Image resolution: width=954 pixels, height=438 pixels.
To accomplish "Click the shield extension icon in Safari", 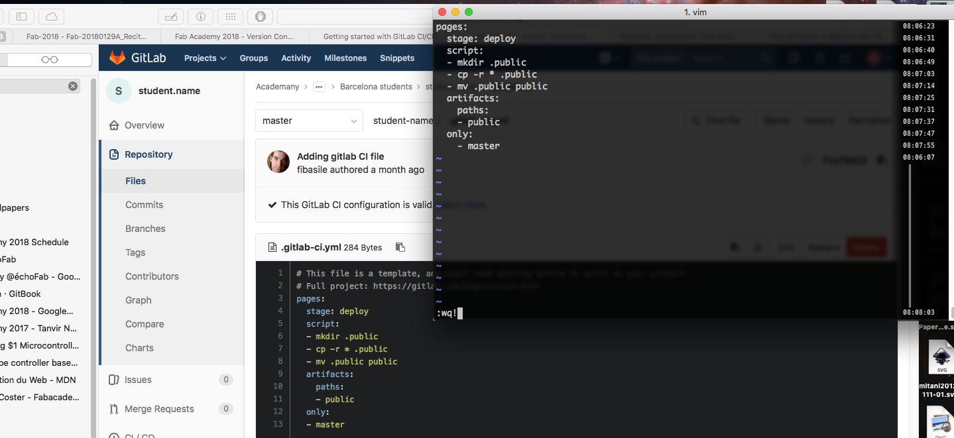I will point(261,16).
